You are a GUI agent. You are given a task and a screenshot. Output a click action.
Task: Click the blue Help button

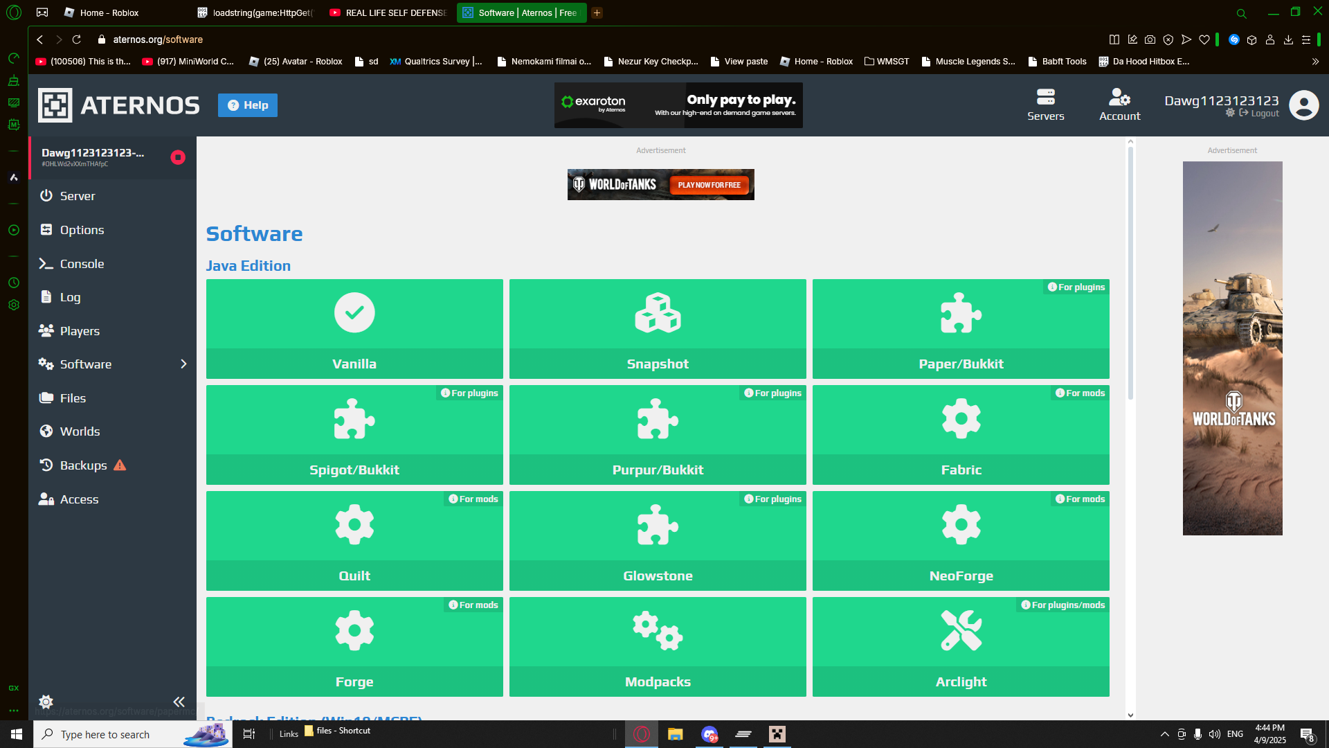[x=248, y=105]
